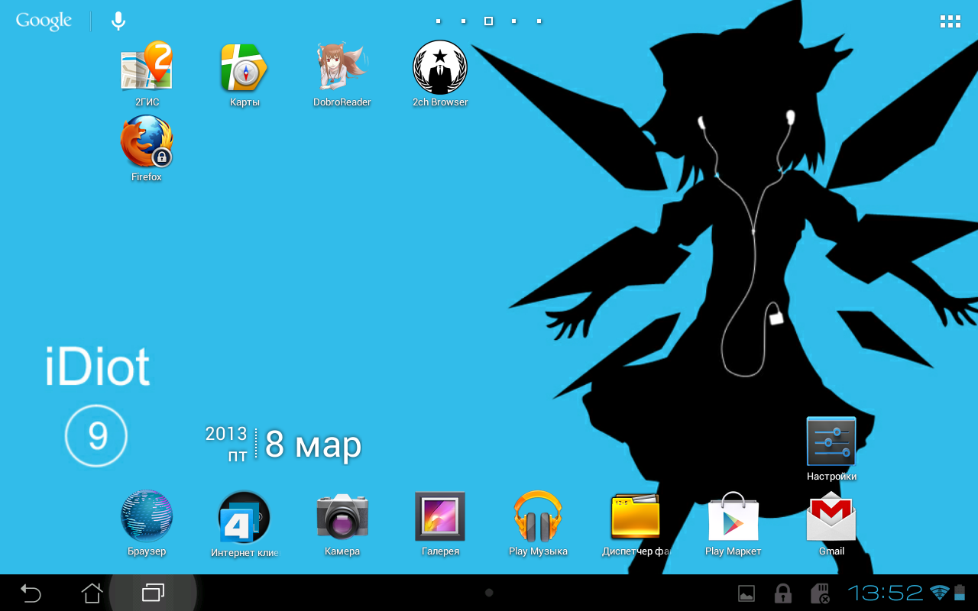Tap the current third page indicator
This screenshot has width=978, height=611.
click(x=488, y=21)
